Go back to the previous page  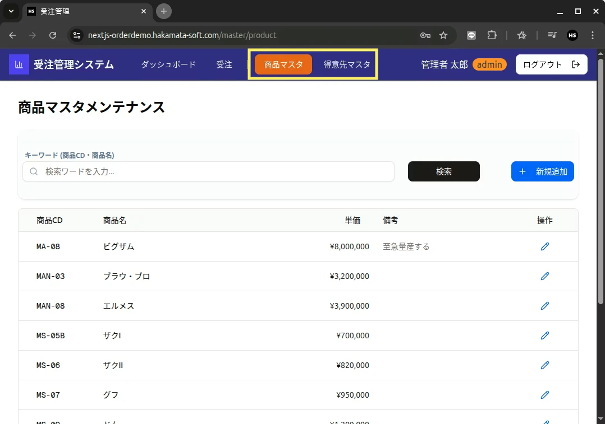[12, 35]
